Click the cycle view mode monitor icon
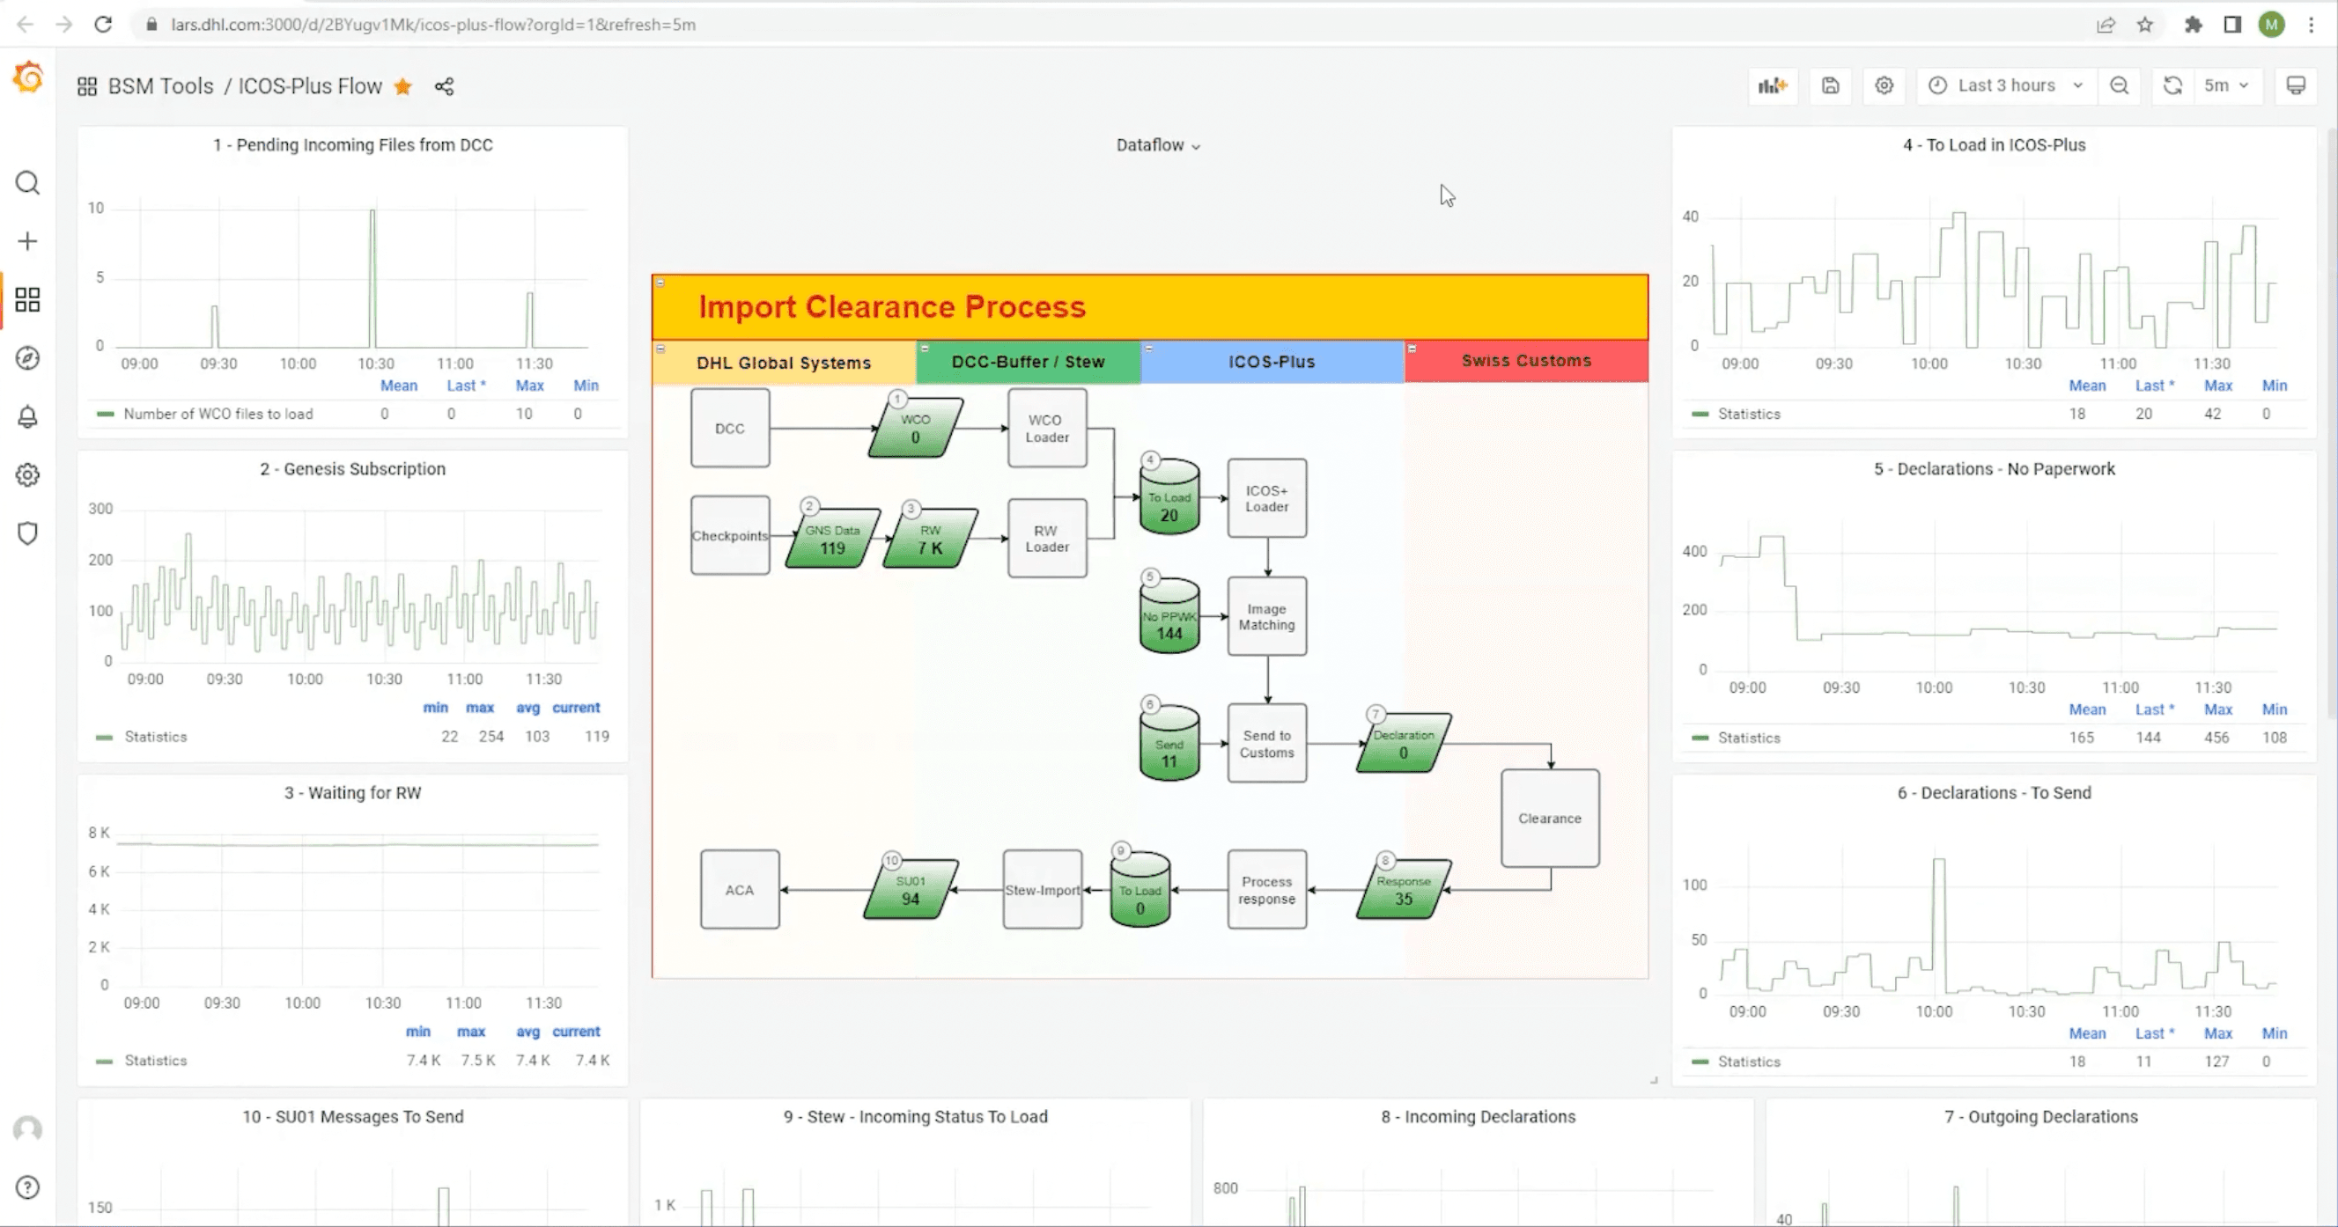This screenshot has width=2338, height=1227. point(2296,85)
